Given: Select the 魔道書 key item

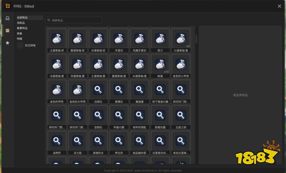Looking at the screenshot, I should point(140,91).
